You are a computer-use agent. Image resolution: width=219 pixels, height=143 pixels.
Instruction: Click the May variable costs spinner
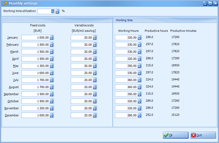(x=95, y=66)
